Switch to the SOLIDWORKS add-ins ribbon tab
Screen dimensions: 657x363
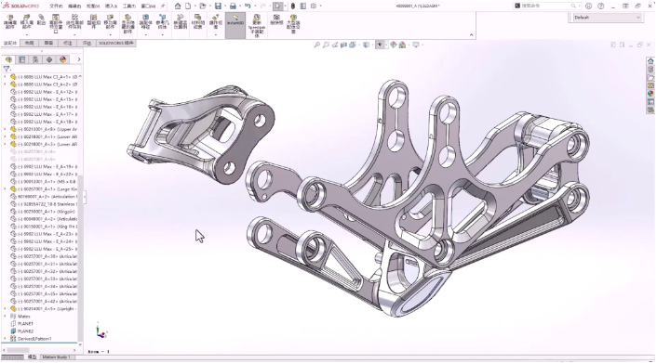(116, 43)
